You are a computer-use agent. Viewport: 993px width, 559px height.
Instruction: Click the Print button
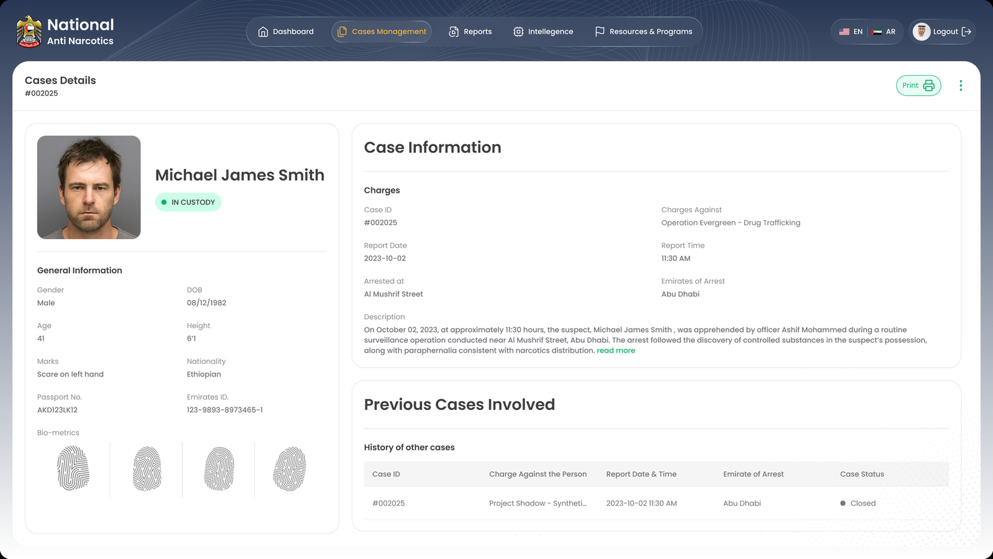(x=919, y=86)
